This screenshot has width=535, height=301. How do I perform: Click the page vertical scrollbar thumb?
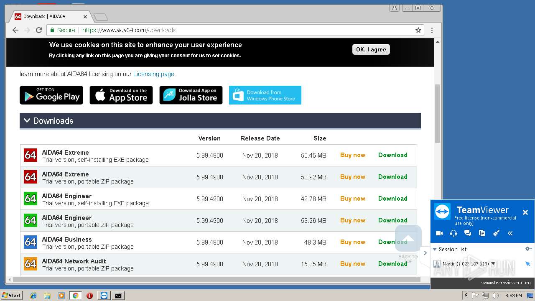(x=438, y=113)
